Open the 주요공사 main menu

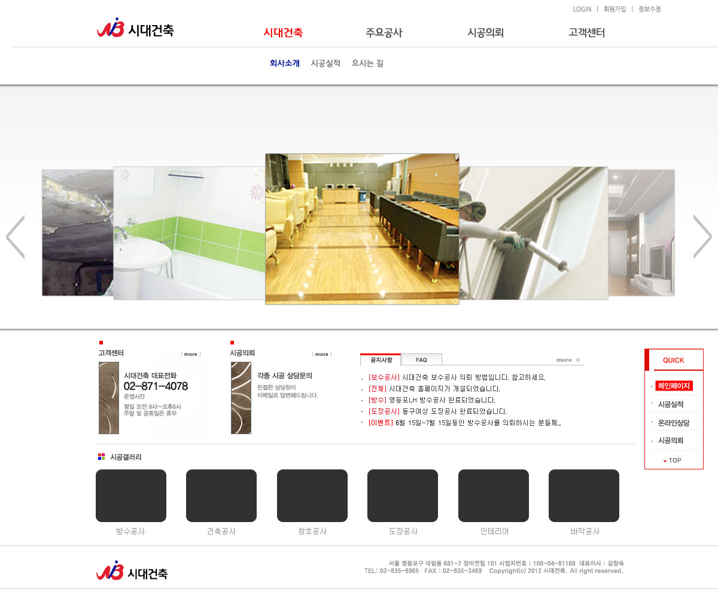[x=384, y=33]
